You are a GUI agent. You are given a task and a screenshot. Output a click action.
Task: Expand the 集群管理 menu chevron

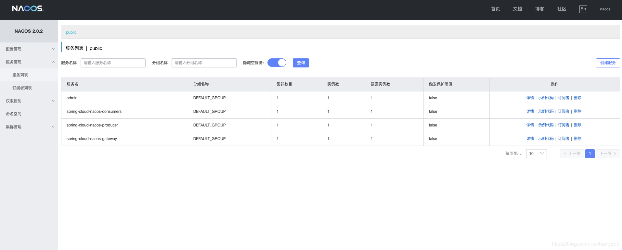(x=53, y=127)
